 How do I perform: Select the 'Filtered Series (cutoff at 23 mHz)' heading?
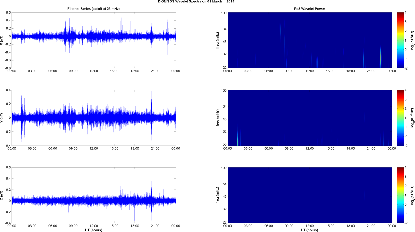click(94, 9)
